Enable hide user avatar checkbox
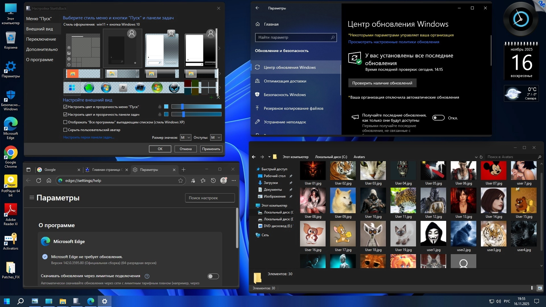 click(x=65, y=130)
